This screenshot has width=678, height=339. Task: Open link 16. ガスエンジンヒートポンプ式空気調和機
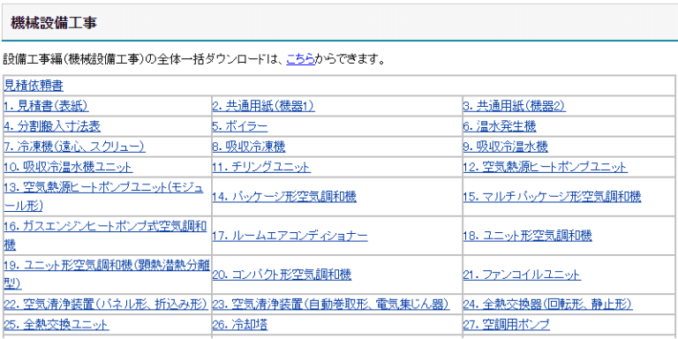[105, 236]
